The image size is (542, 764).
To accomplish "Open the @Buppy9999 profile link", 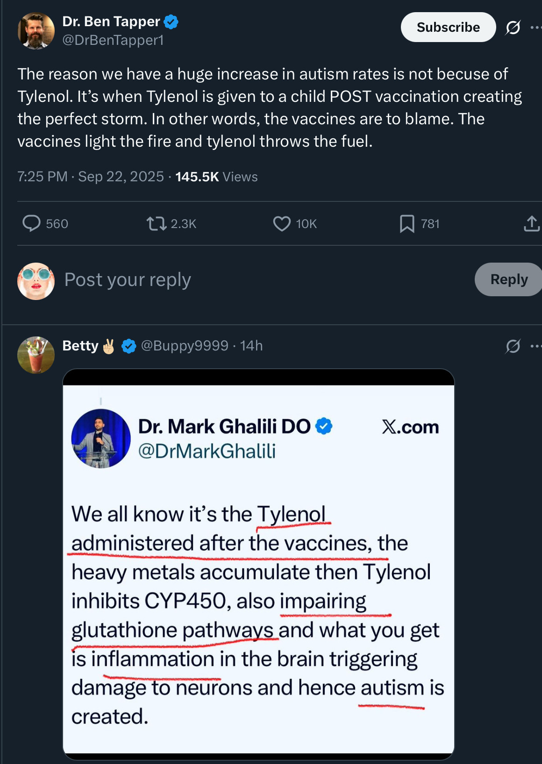I will [185, 346].
